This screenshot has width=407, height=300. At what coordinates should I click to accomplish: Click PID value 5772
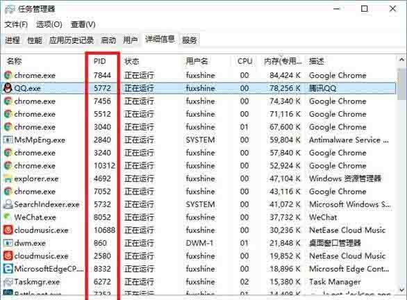pos(102,88)
